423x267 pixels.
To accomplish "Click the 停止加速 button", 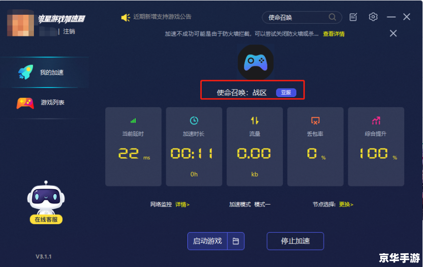I will 295,241.
